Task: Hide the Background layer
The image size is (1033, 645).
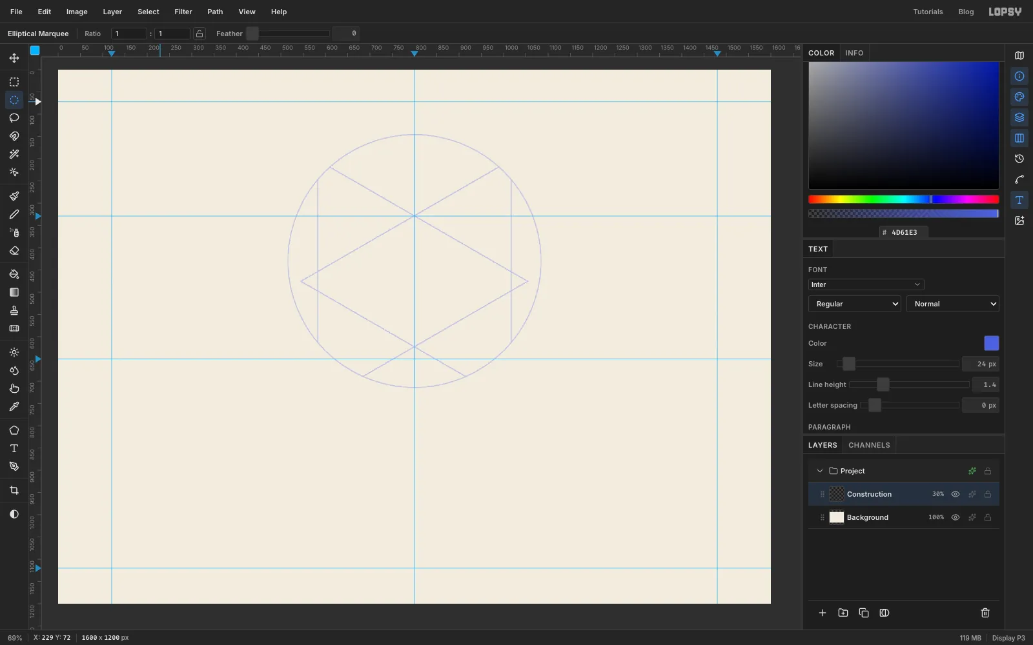Action: pos(956,517)
